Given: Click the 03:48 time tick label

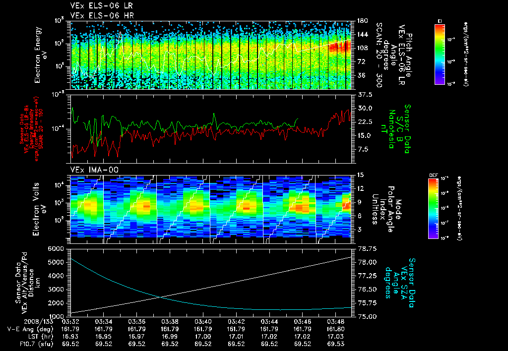Looking at the screenshot, I should pos(336,322).
